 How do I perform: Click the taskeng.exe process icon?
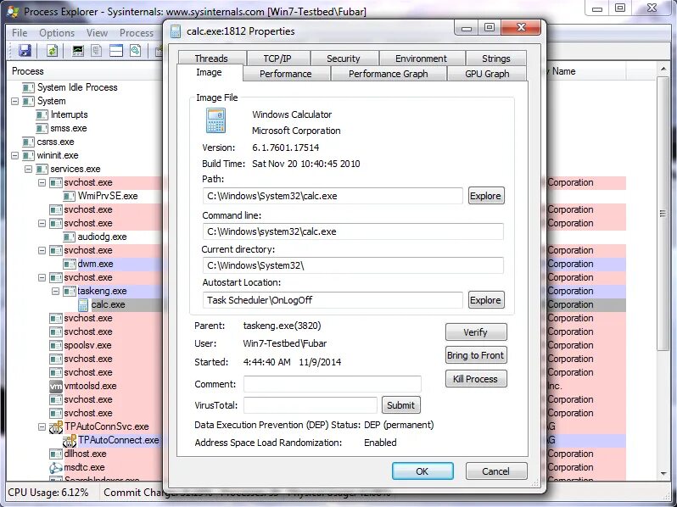(x=70, y=291)
